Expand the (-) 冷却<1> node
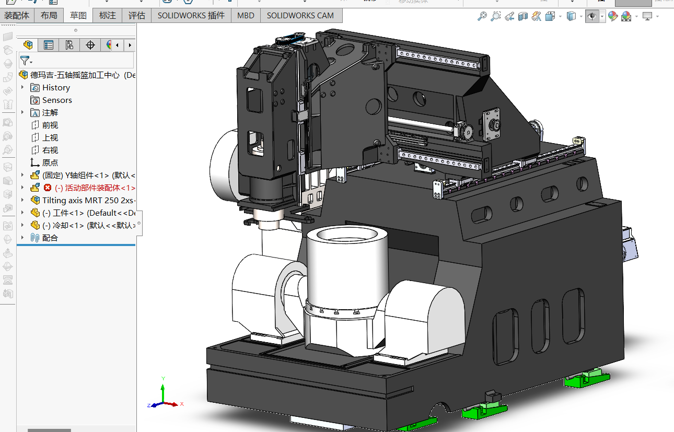Image resolution: width=674 pixels, height=432 pixels. click(x=22, y=226)
